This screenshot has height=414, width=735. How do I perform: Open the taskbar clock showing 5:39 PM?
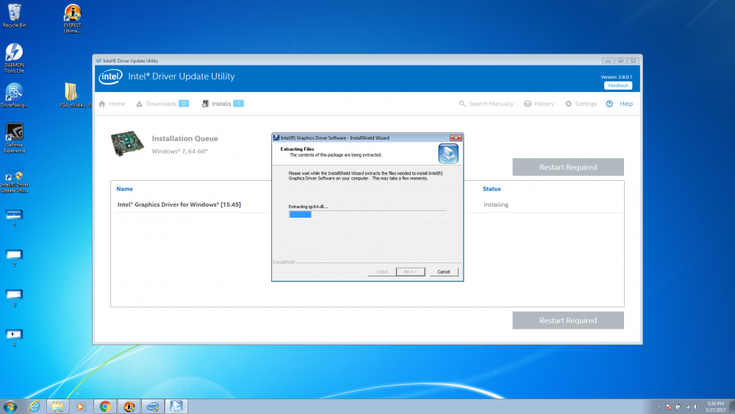pos(715,407)
